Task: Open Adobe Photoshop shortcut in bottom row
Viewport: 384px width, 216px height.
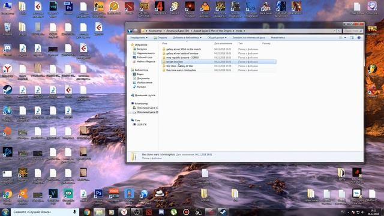Action: (98, 196)
